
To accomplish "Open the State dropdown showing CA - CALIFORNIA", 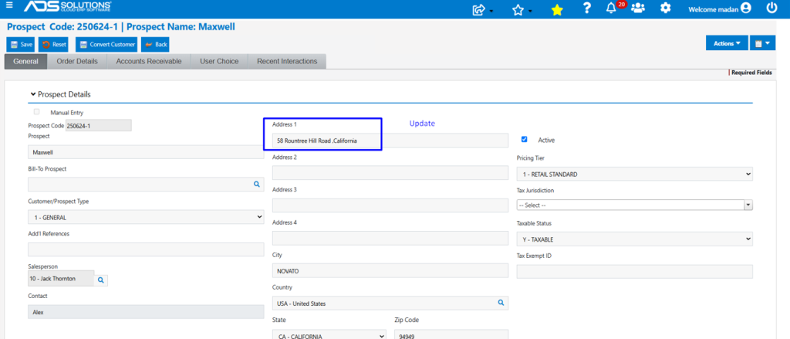I will click(329, 334).
